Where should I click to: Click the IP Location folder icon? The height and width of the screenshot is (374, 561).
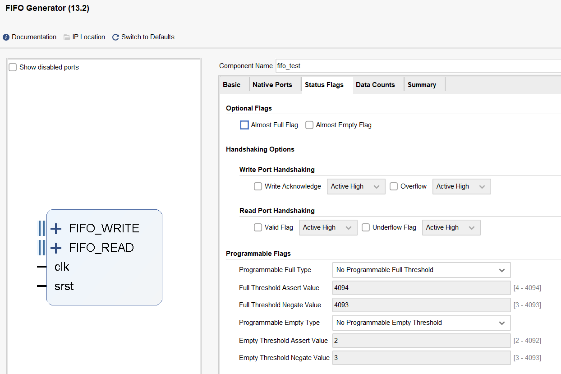(67, 37)
